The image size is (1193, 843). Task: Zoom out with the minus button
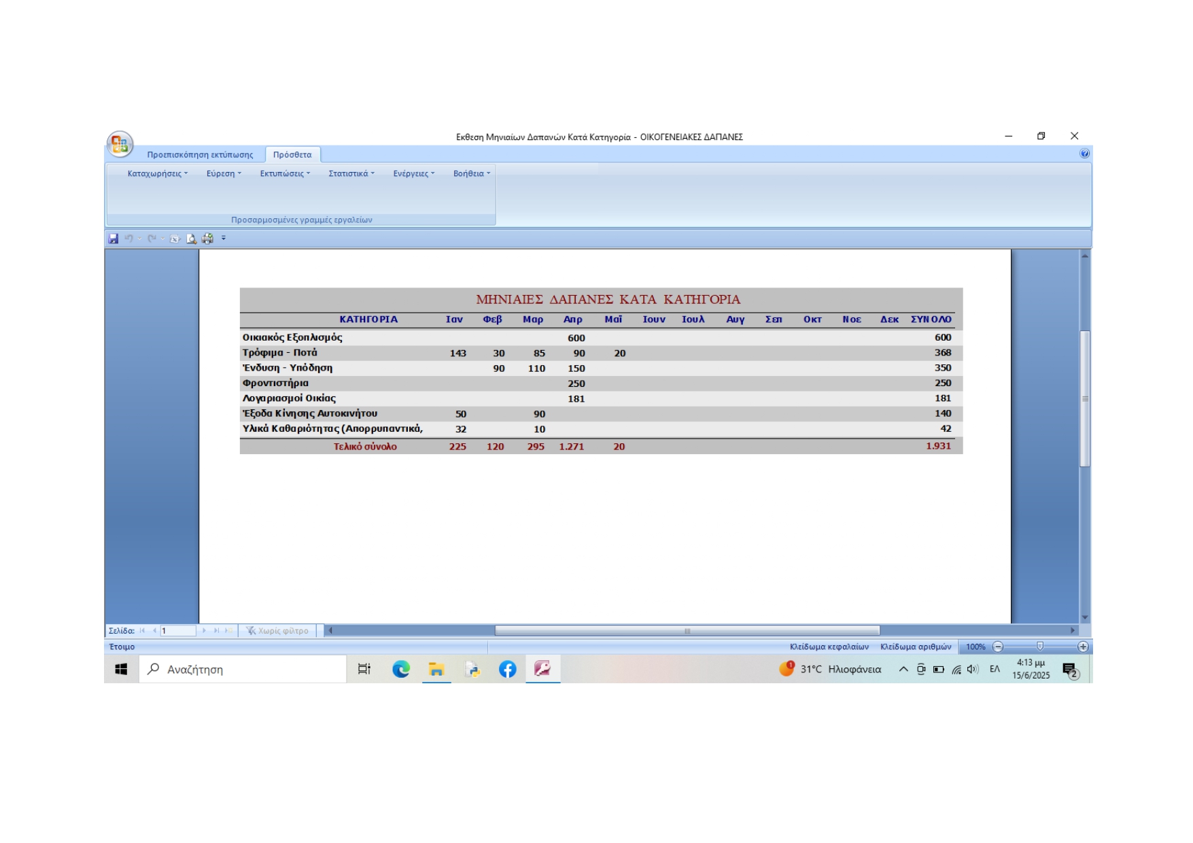997,647
